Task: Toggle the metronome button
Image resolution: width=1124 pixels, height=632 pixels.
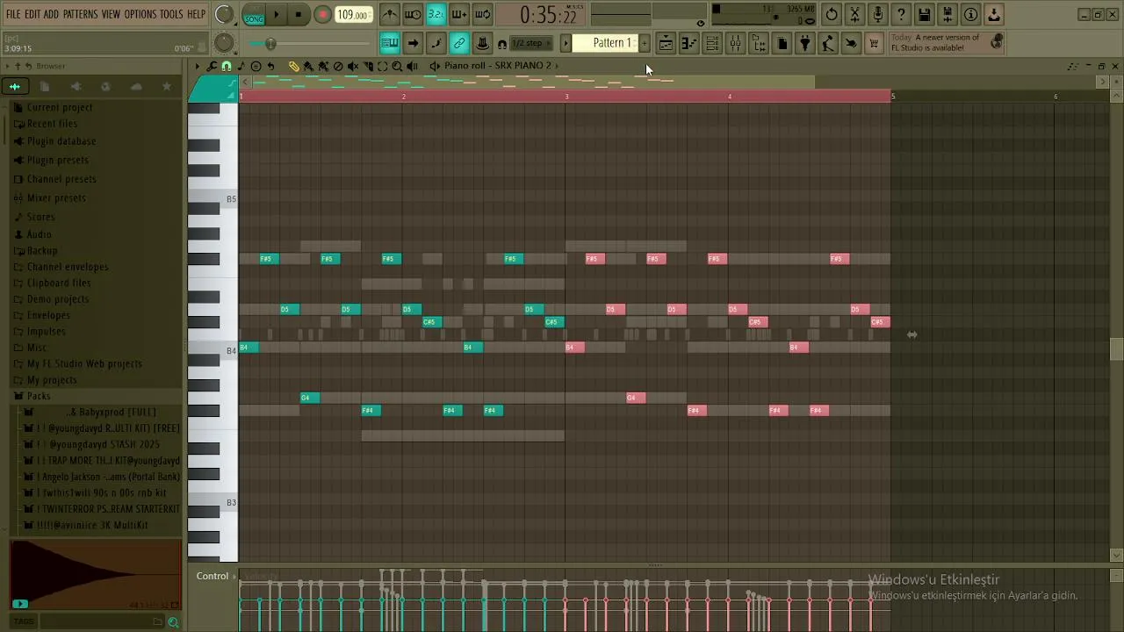Action: coord(390,14)
